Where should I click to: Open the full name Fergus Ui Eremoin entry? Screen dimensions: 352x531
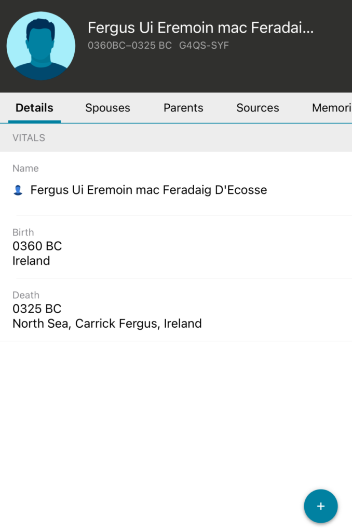click(x=148, y=190)
